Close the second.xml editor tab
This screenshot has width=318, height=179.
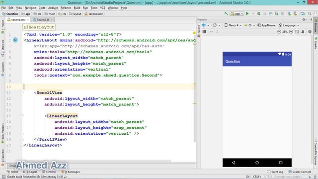(28, 20)
